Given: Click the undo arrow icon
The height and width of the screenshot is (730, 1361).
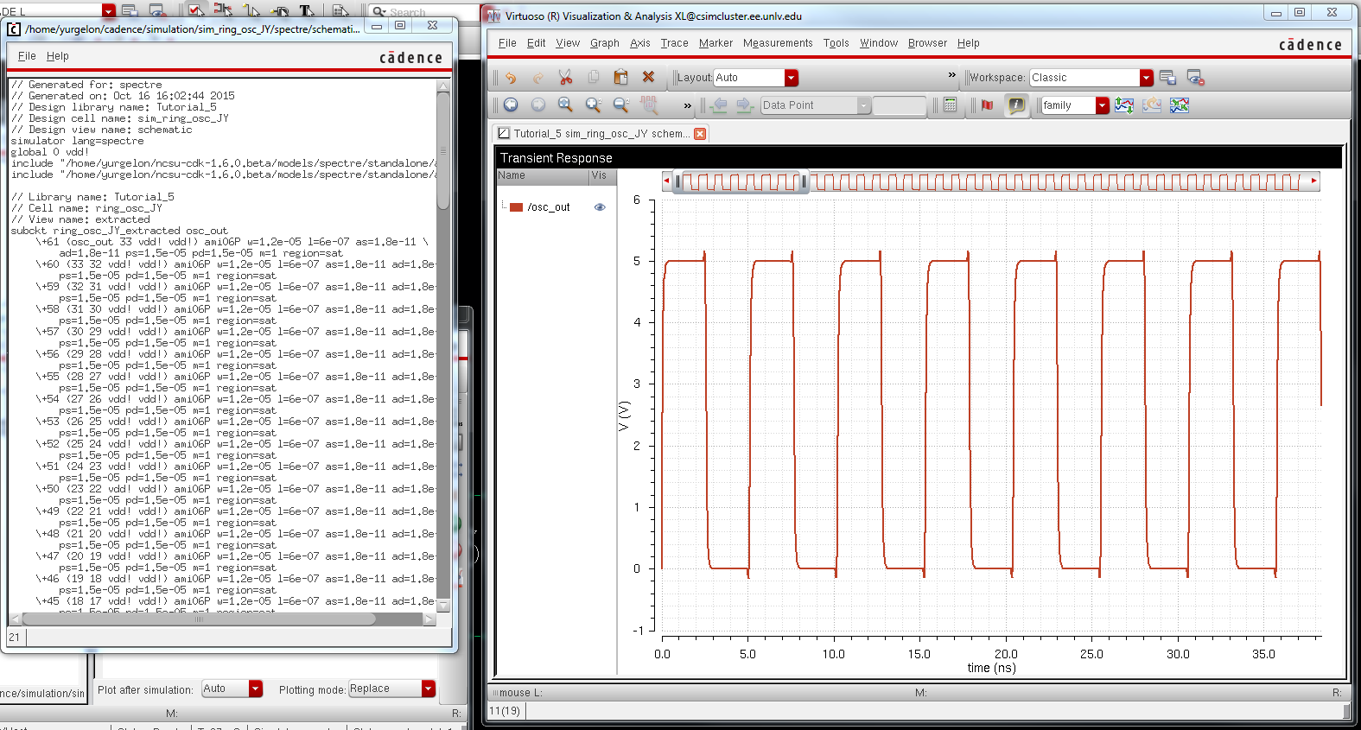Looking at the screenshot, I should click(511, 78).
